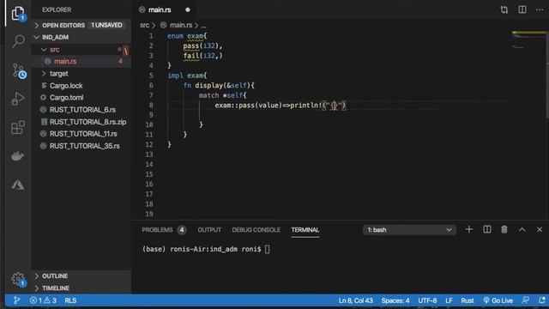Open the Extensions view

tap(18, 128)
